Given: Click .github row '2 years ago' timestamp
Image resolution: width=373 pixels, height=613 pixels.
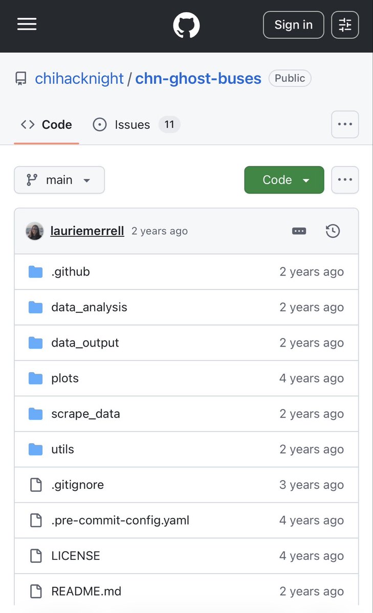Looking at the screenshot, I should click(312, 271).
